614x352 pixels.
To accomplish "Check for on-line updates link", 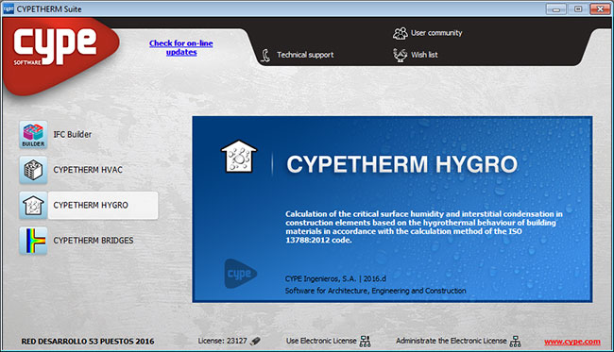I will click(181, 48).
